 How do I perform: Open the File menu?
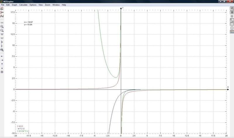tap(3, 5)
